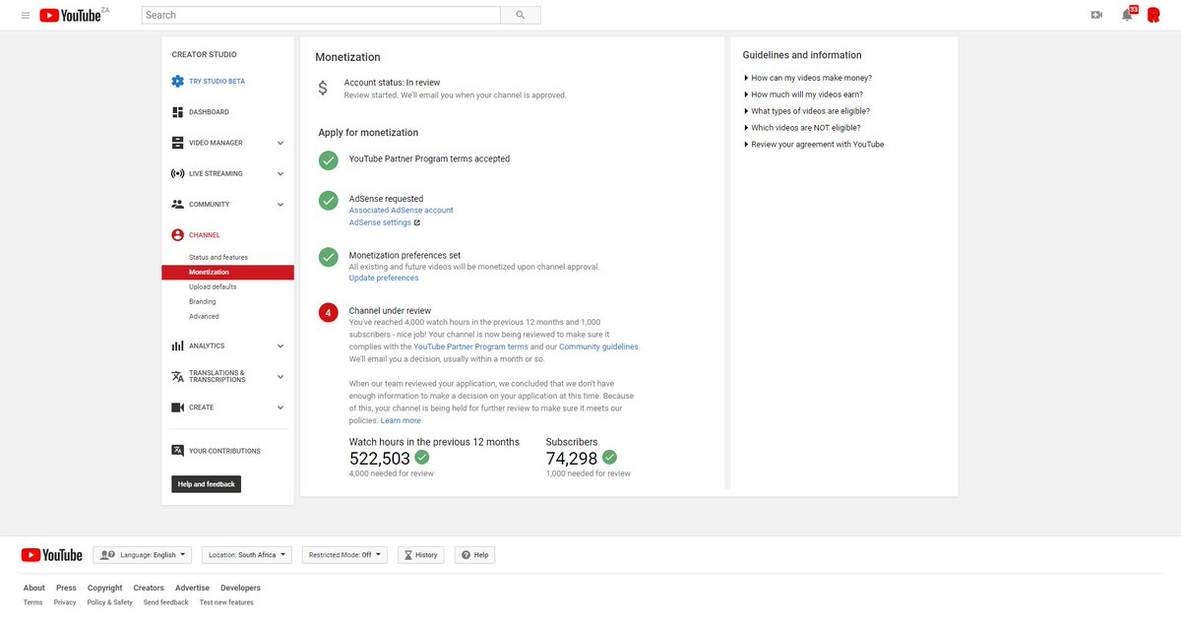Click green checkmark beside Partner Program terms
The image size is (1181, 625).
(x=328, y=160)
